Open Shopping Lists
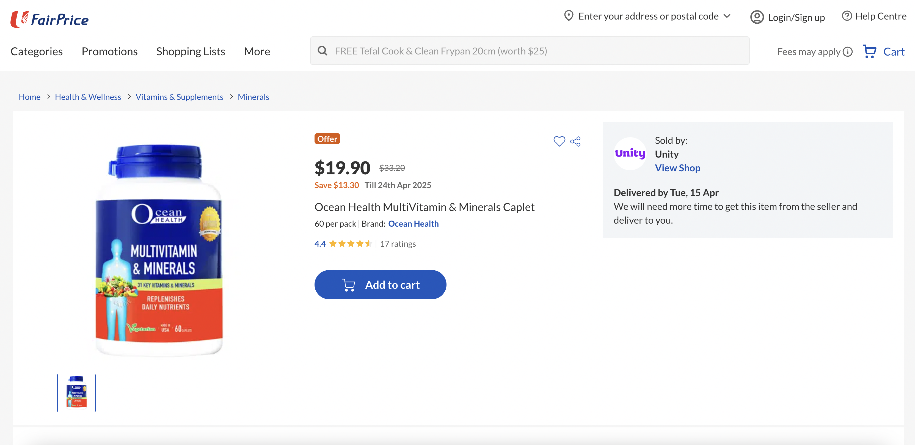This screenshot has height=445, width=915. click(190, 51)
